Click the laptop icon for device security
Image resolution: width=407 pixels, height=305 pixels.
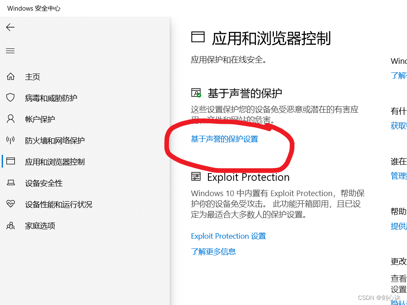(x=11, y=183)
